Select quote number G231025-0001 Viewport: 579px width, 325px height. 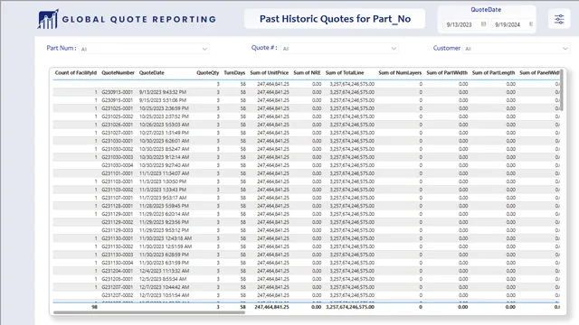click(117, 108)
